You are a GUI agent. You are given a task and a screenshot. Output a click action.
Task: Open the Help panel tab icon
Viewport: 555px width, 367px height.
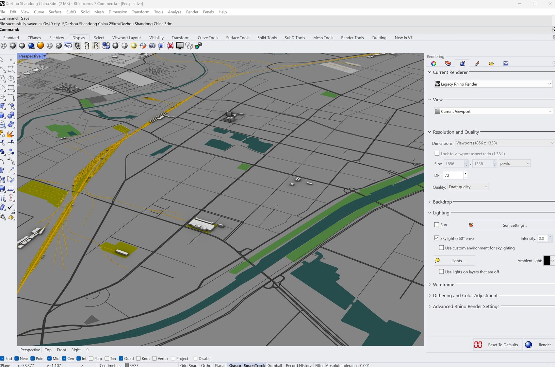506,64
